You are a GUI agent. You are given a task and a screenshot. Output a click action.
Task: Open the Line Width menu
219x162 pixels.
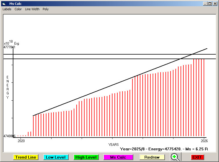click(x=32, y=9)
